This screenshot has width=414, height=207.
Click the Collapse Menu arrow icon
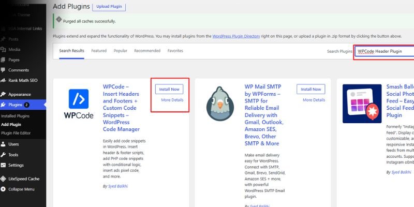click(x=3, y=189)
